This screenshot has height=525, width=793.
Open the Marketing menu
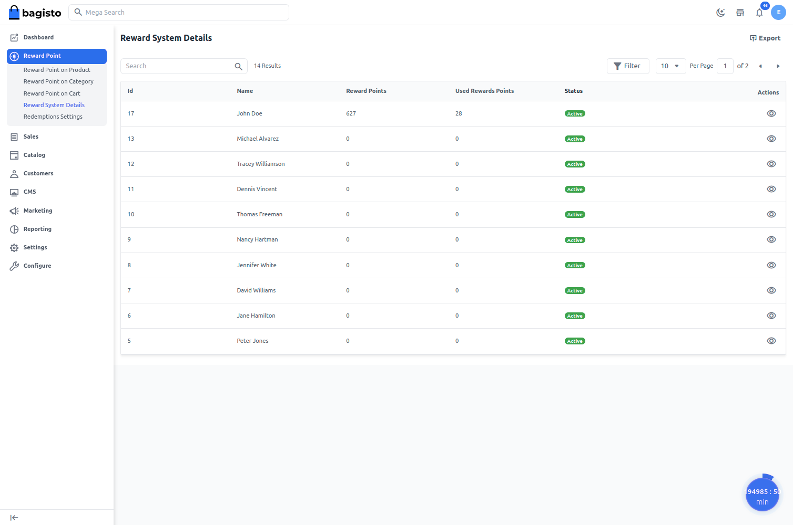57,211
